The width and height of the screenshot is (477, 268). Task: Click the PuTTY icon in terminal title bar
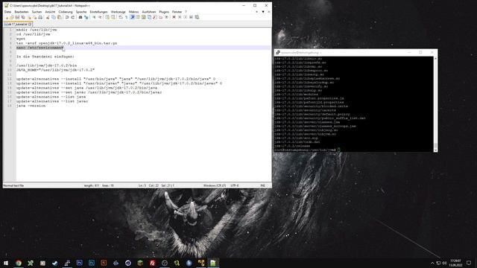pos(277,53)
